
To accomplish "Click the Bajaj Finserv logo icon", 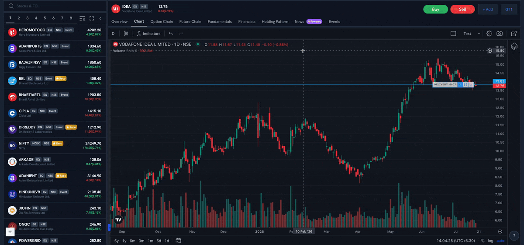I will [x=12, y=65].
